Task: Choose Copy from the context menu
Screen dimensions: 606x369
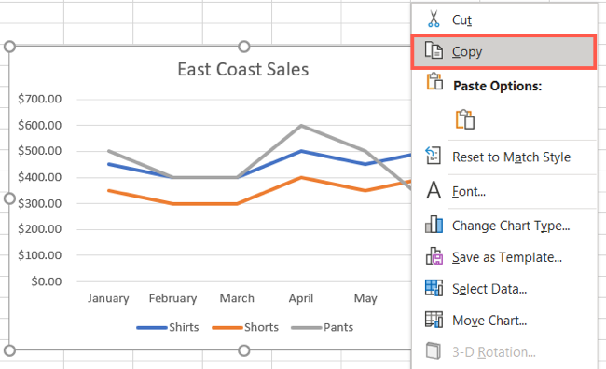Action: click(503, 52)
